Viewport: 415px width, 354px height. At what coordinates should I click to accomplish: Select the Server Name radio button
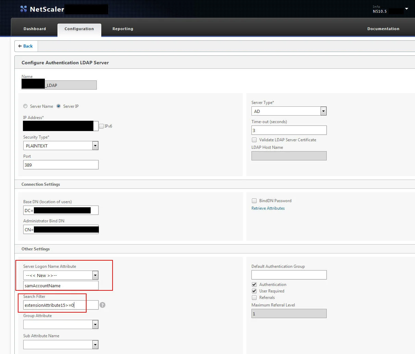click(x=25, y=106)
